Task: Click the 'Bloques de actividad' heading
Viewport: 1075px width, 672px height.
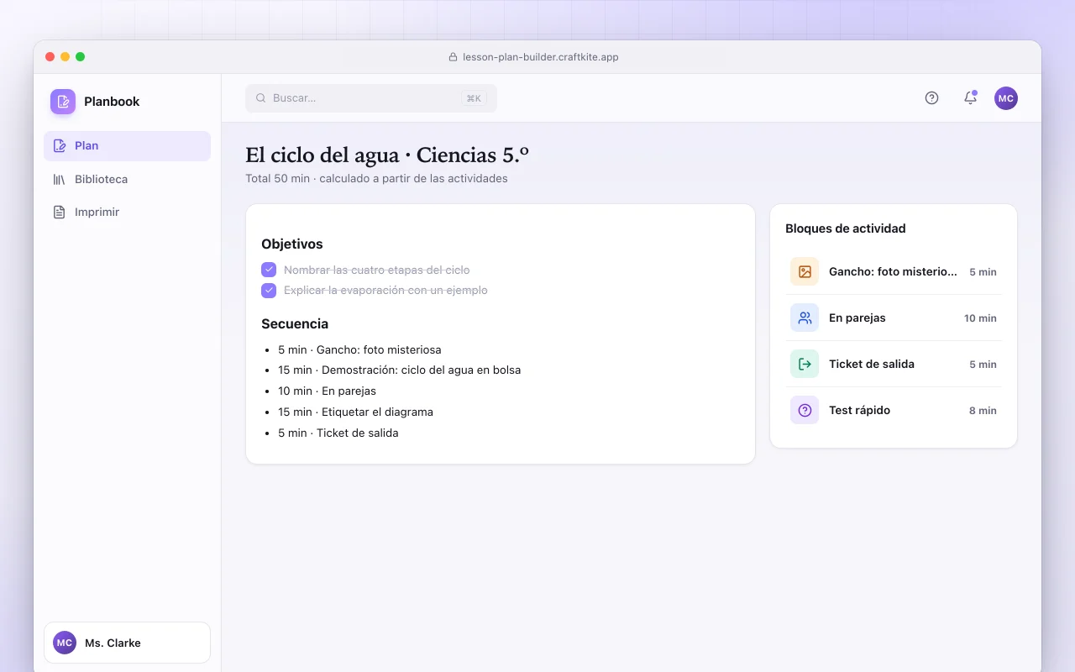Action: coord(846,228)
